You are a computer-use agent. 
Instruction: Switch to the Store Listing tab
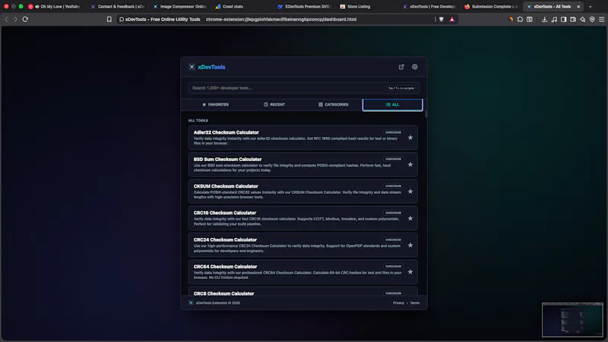tap(366, 7)
